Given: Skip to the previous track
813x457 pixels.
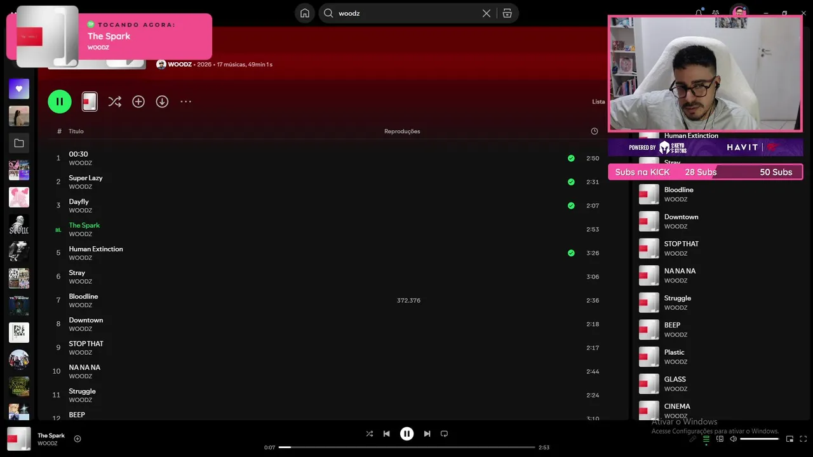Looking at the screenshot, I should (x=386, y=434).
